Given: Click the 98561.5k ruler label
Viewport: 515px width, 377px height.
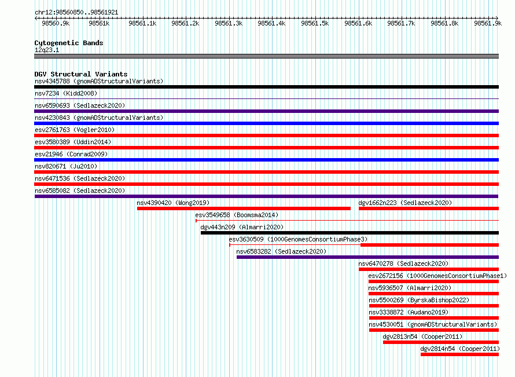Looking at the screenshot, I should click(x=315, y=23).
